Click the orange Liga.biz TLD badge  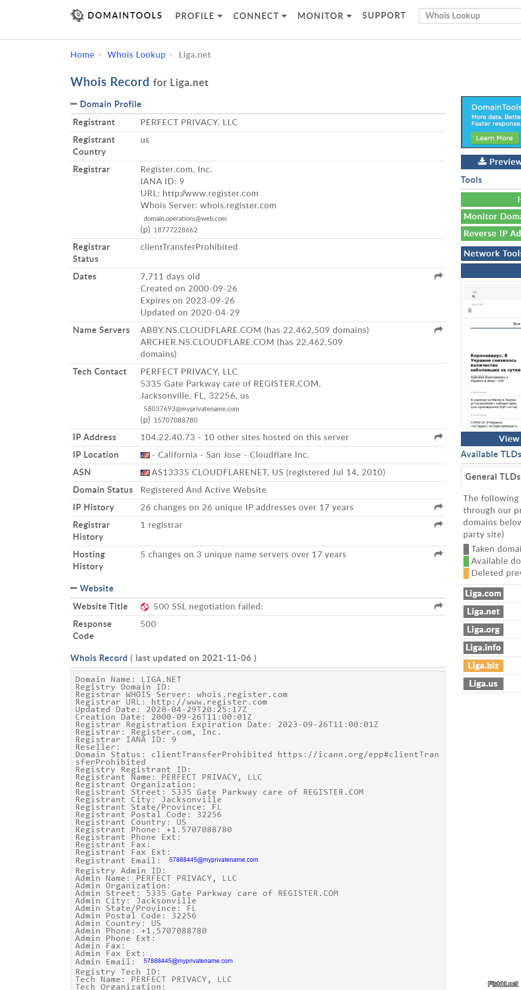pyautogui.click(x=483, y=666)
